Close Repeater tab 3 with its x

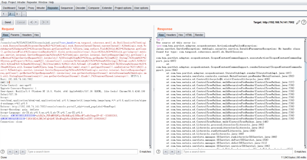point(19,14)
